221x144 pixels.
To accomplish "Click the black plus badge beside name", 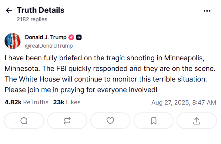I will 79,37.
